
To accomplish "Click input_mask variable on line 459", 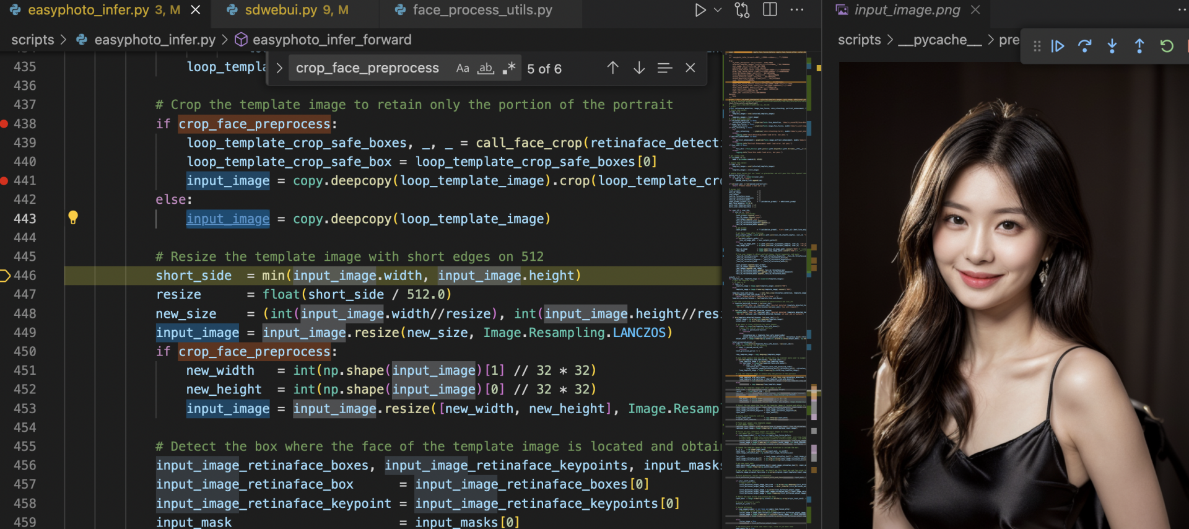I will tap(194, 522).
